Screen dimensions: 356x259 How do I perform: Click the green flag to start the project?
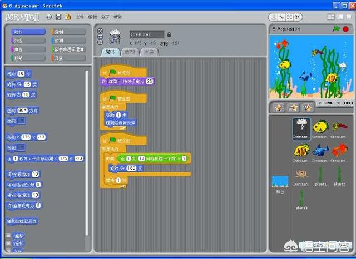tap(335, 29)
